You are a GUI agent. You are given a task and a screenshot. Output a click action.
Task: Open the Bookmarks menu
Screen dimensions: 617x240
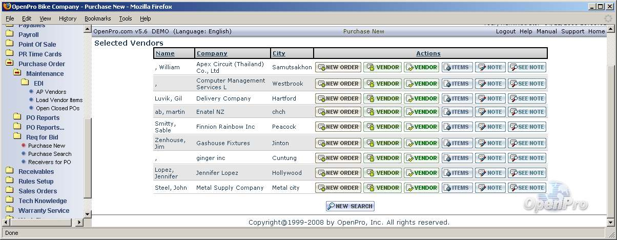97,18
